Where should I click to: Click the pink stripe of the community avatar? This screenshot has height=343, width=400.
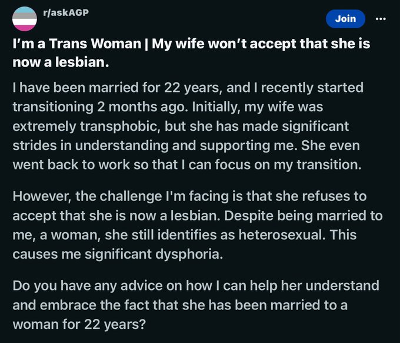tap(24, 27)
